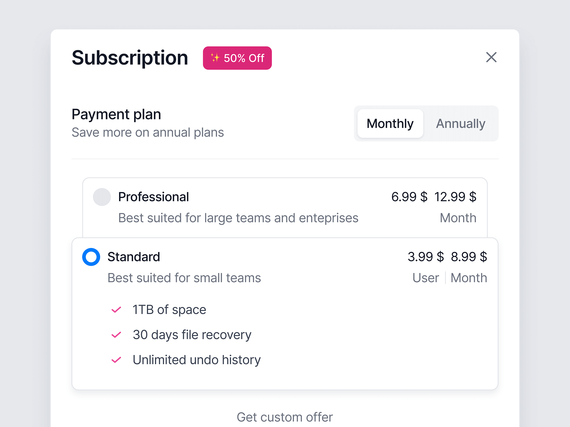Close the Subscription dialog with the X icon
Viewport: 570px width, 427px height.
(x=491, y=57)
